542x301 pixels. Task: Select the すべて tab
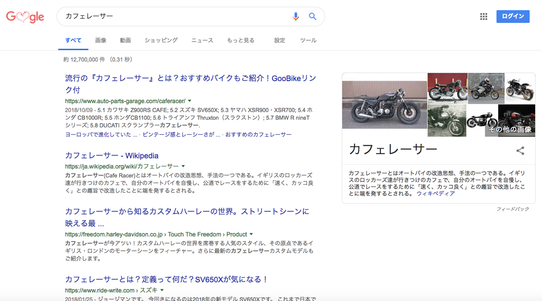coord(73,40)
